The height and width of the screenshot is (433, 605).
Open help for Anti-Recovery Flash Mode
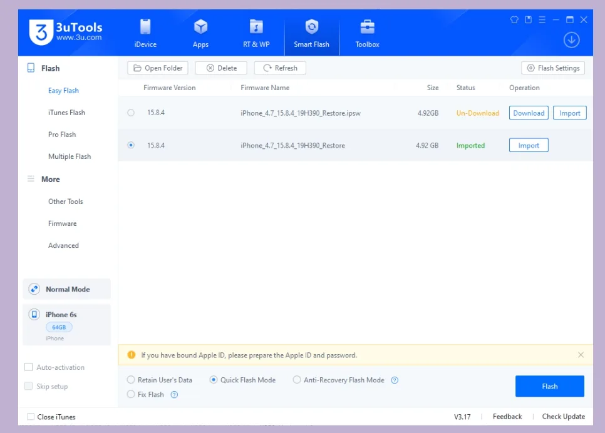pyautogui.click(x=395, y=380)
